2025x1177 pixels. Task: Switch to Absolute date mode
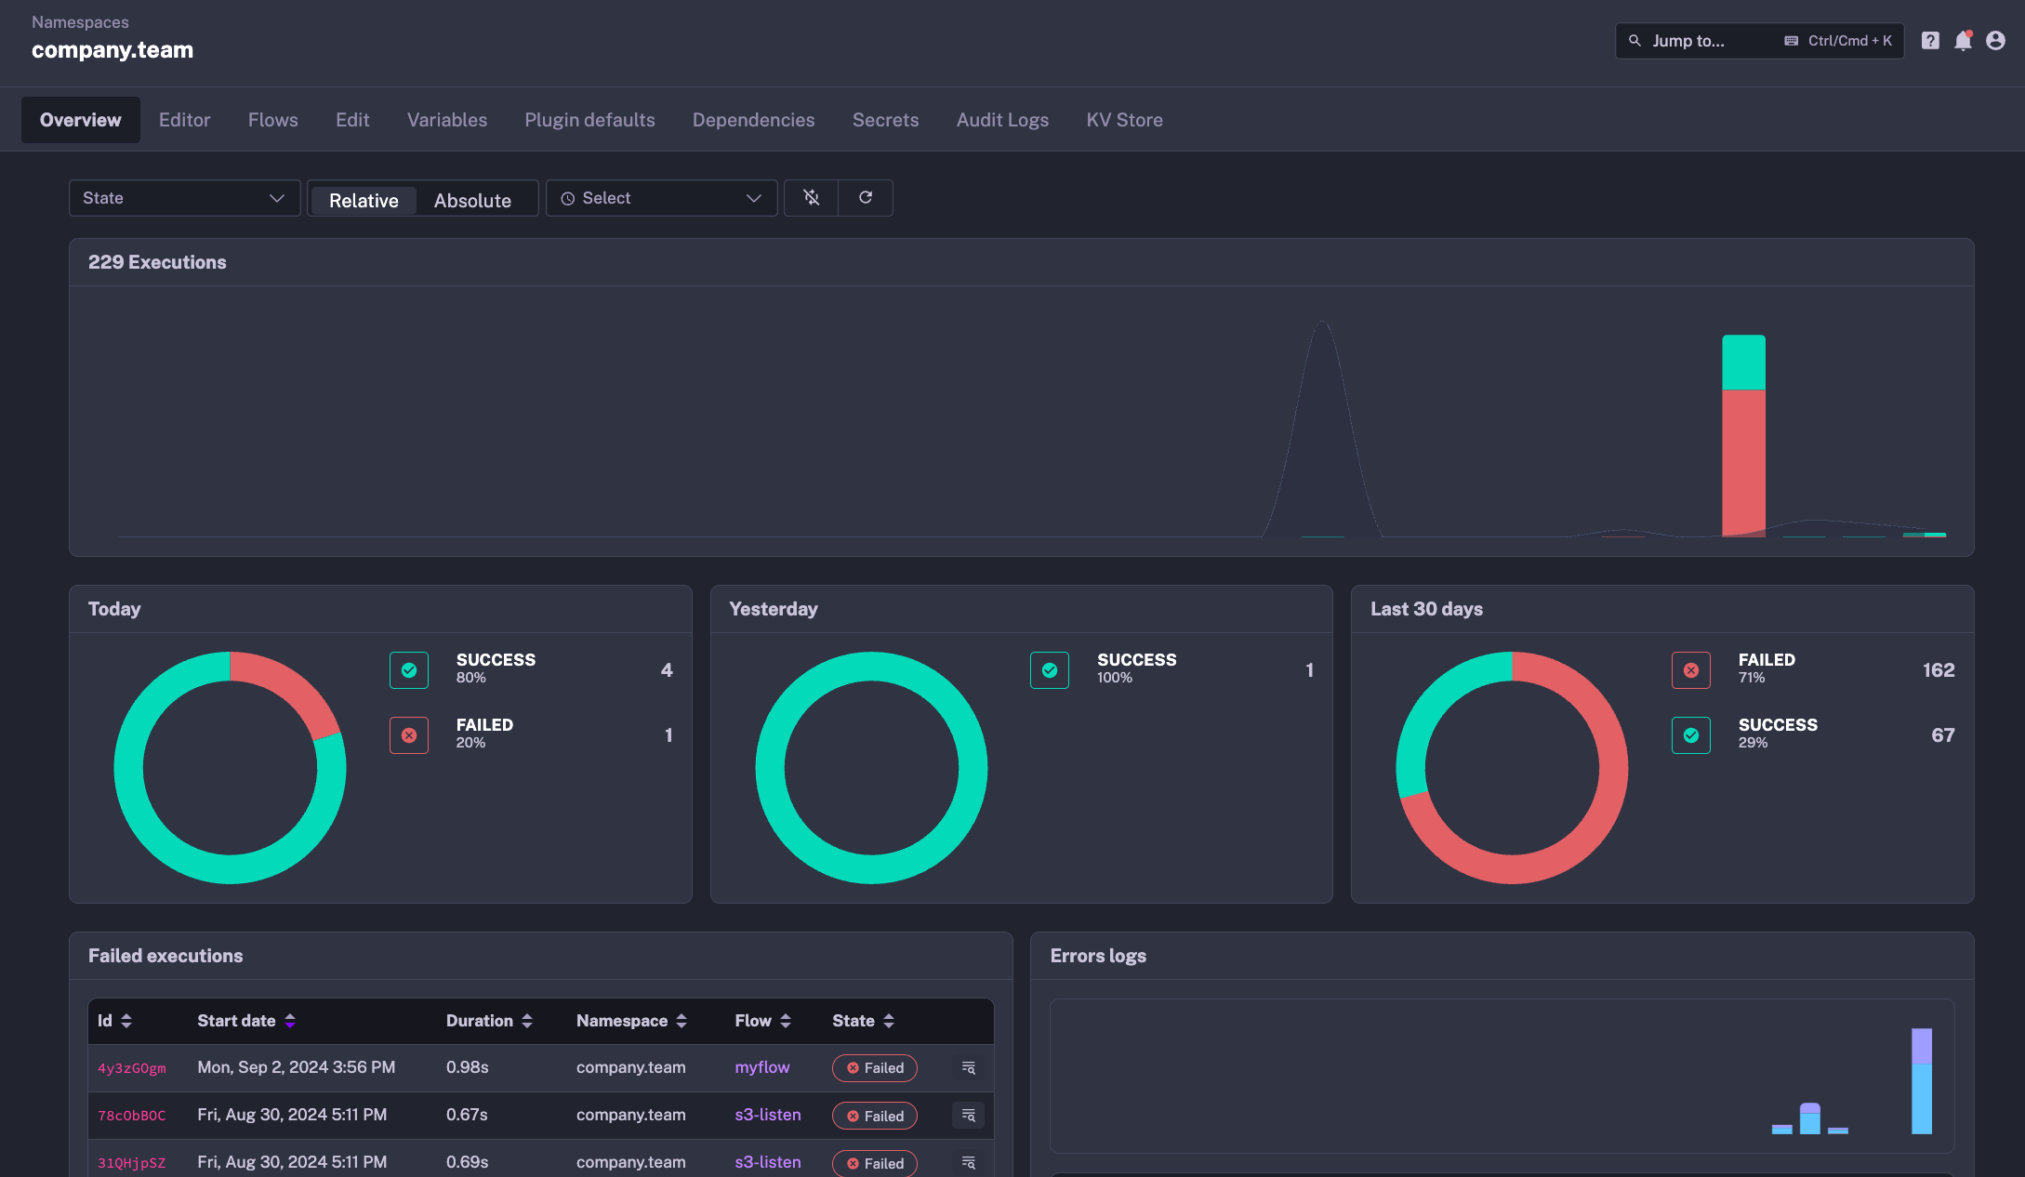pos(472,201)
